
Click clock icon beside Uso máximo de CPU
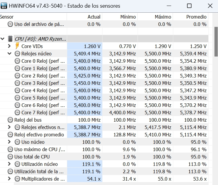pos(10,149)
